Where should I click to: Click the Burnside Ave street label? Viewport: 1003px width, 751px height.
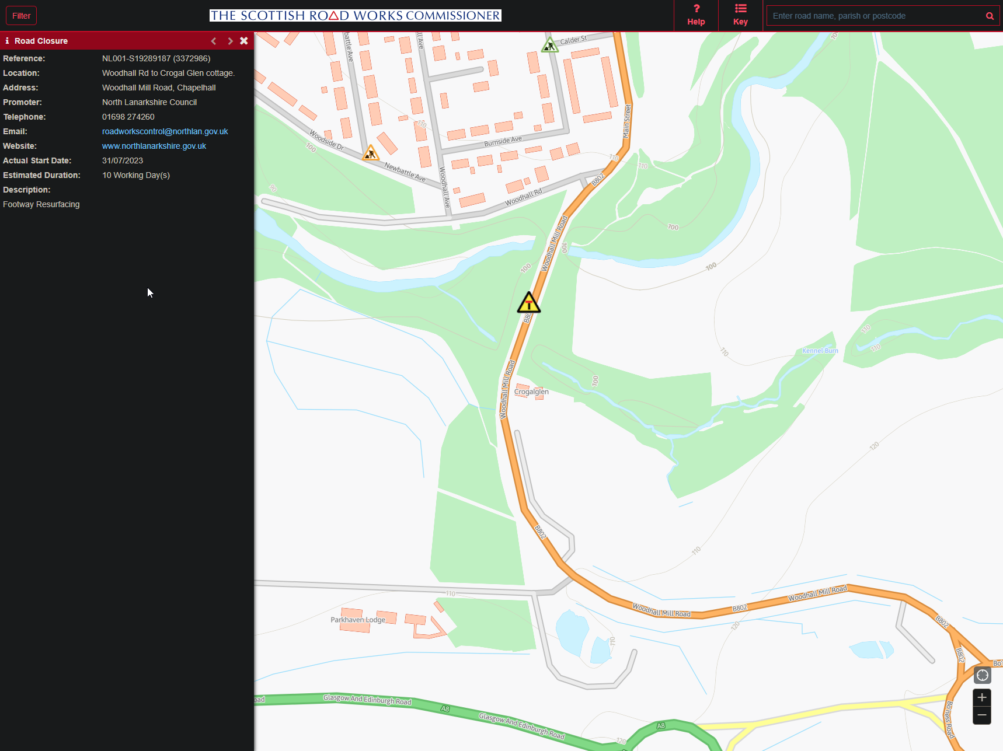(503, 141)
